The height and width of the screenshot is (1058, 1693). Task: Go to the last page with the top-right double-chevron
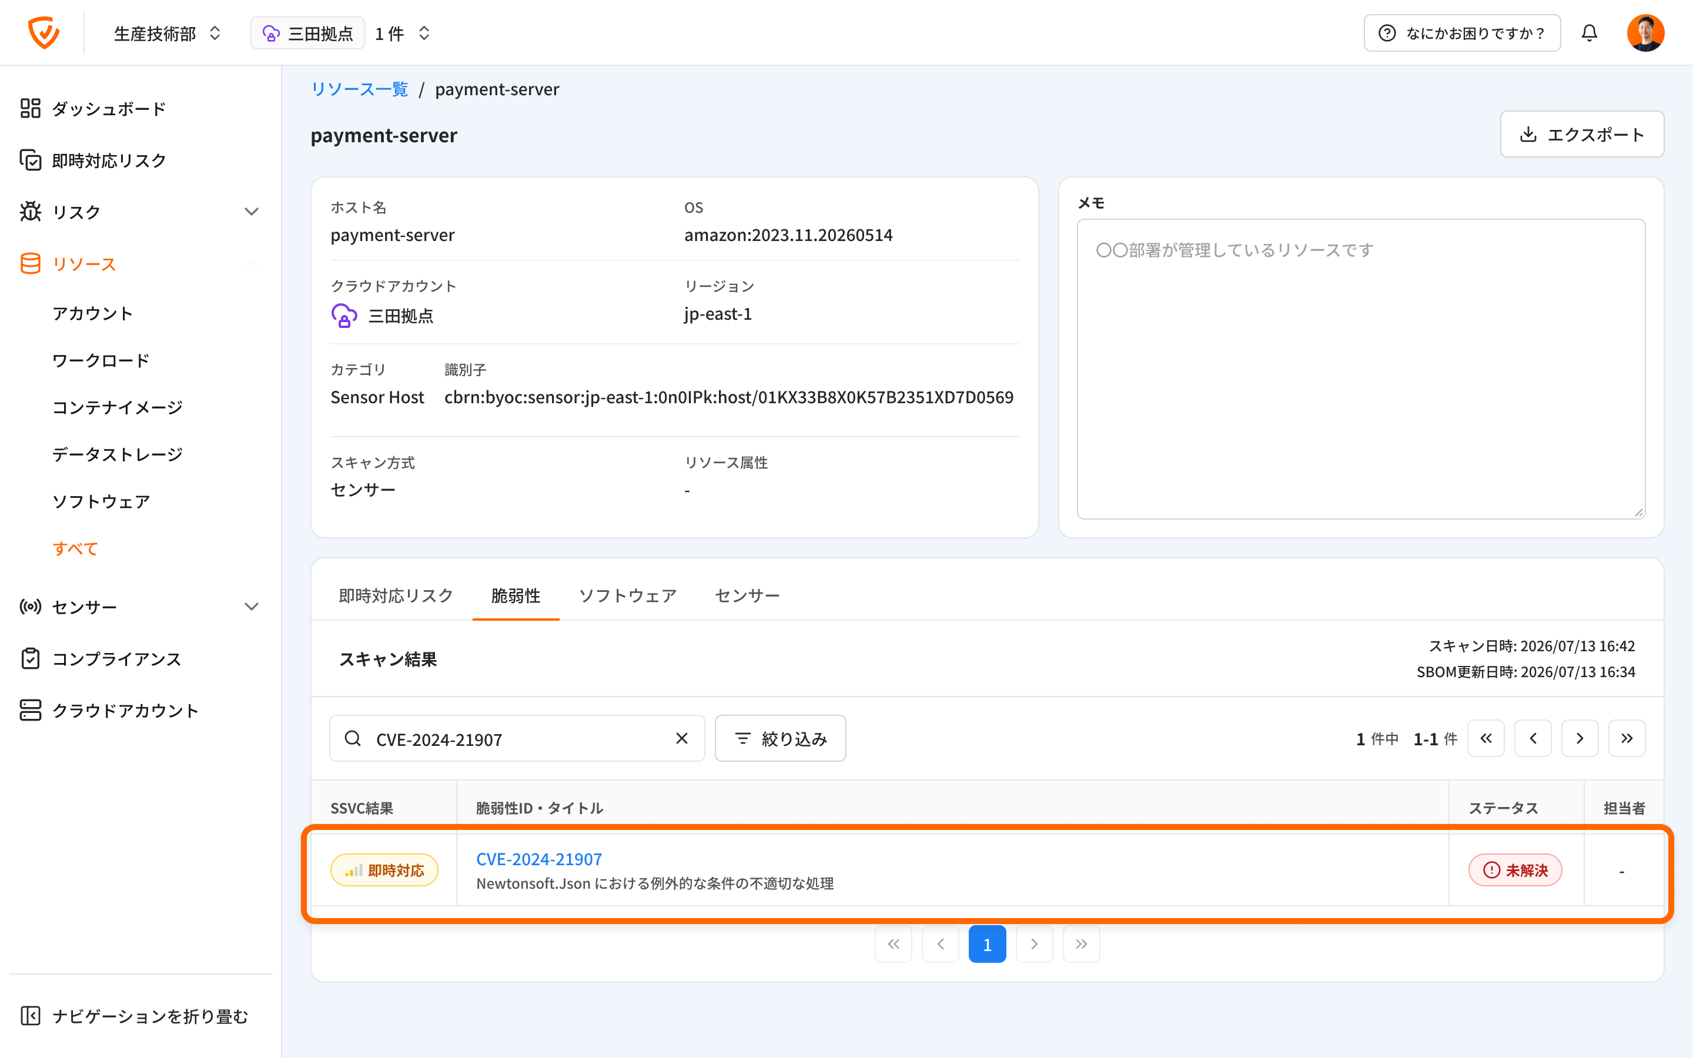pyautogui.click(x=1627, y=738)
